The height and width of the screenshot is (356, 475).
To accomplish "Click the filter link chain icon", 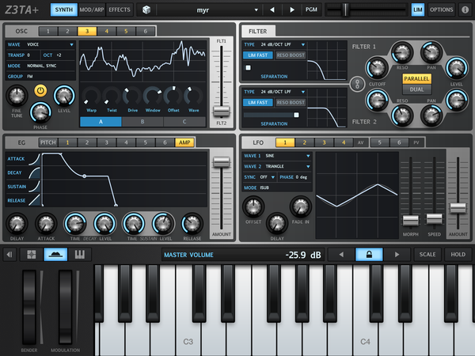I will (x=357, y=84).
